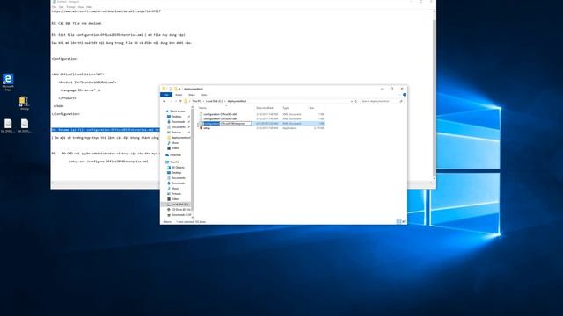563x316 pixels.
Task: Select the setup application file icon
Action: [x=201, y=128]
